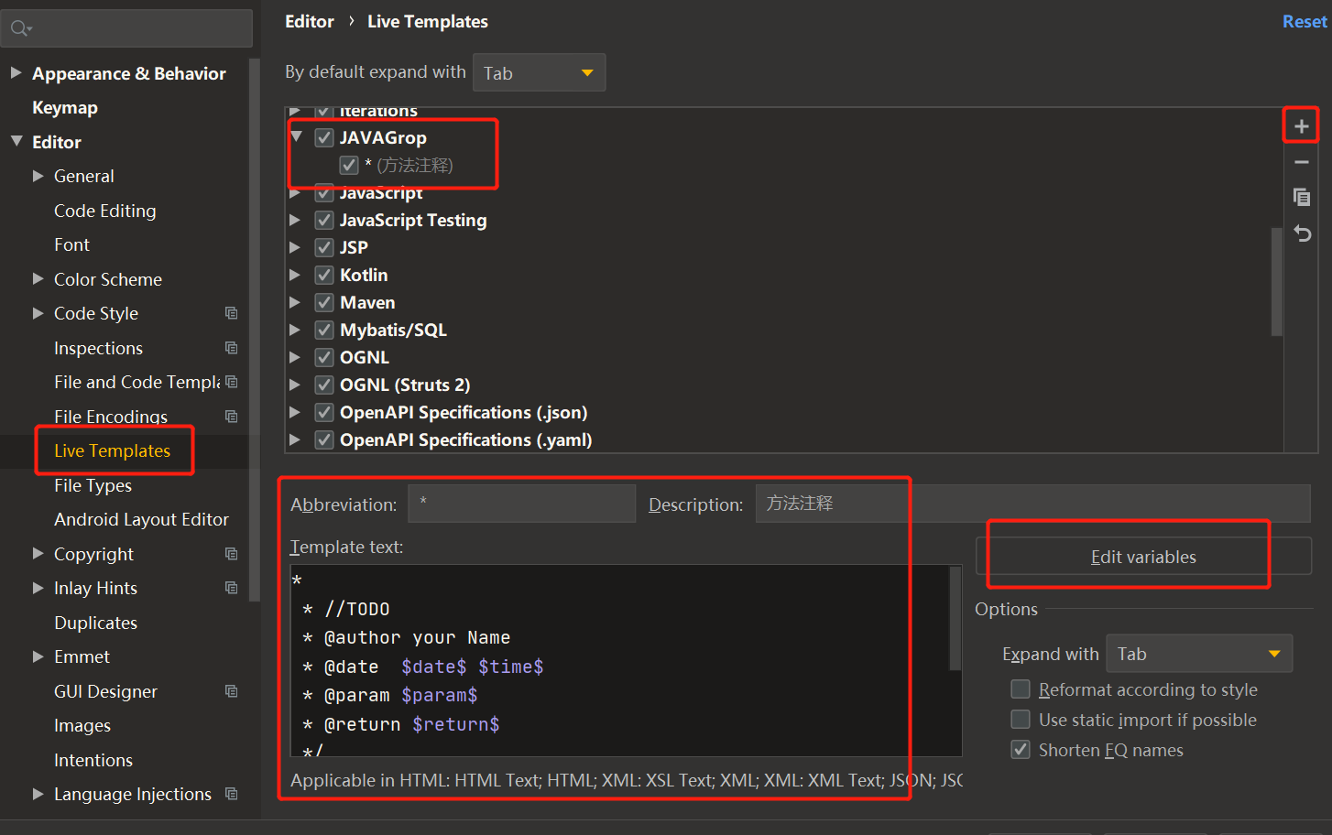
Task: Click the template list vertical scrollbar
Action: 1276,281
